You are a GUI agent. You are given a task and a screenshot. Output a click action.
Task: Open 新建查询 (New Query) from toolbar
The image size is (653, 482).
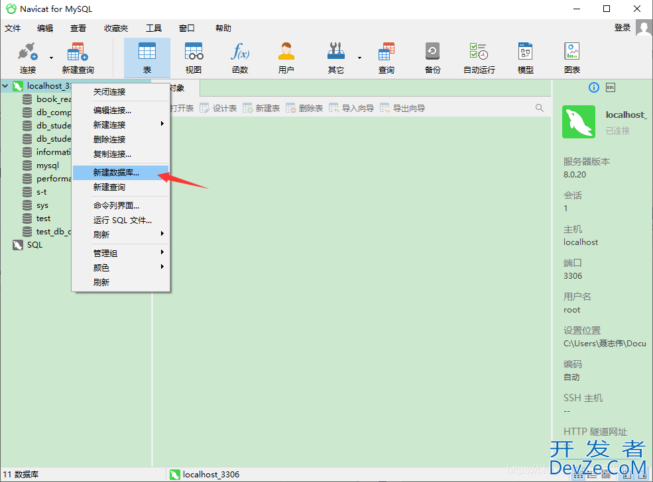click(x=78, y=58)
